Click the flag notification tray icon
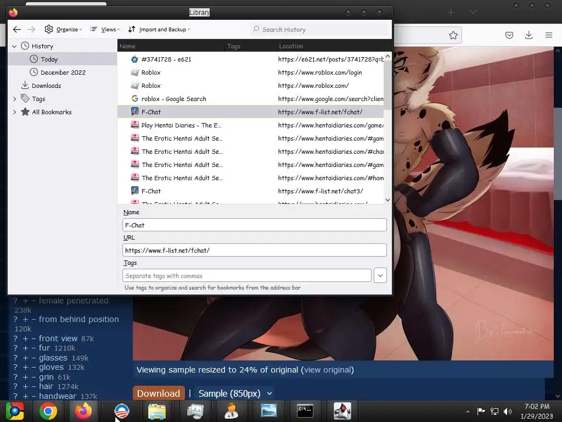Viewport: 562px width, 422px height. pos(481,411)
